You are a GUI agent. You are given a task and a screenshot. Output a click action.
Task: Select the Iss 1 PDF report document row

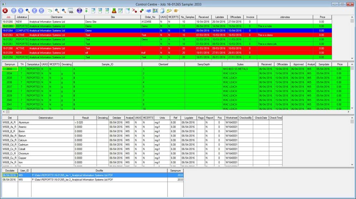92,175
